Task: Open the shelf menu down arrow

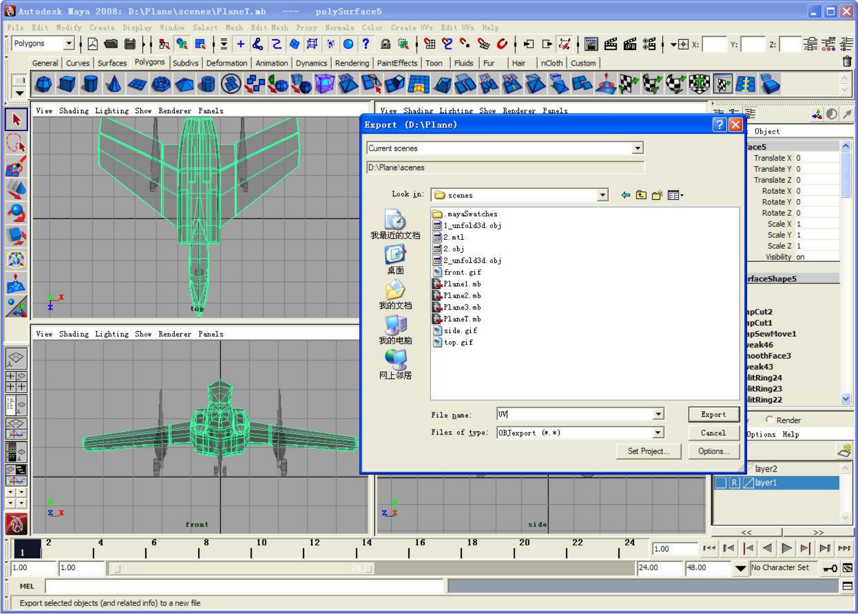Action: click(x=19, y=93)
